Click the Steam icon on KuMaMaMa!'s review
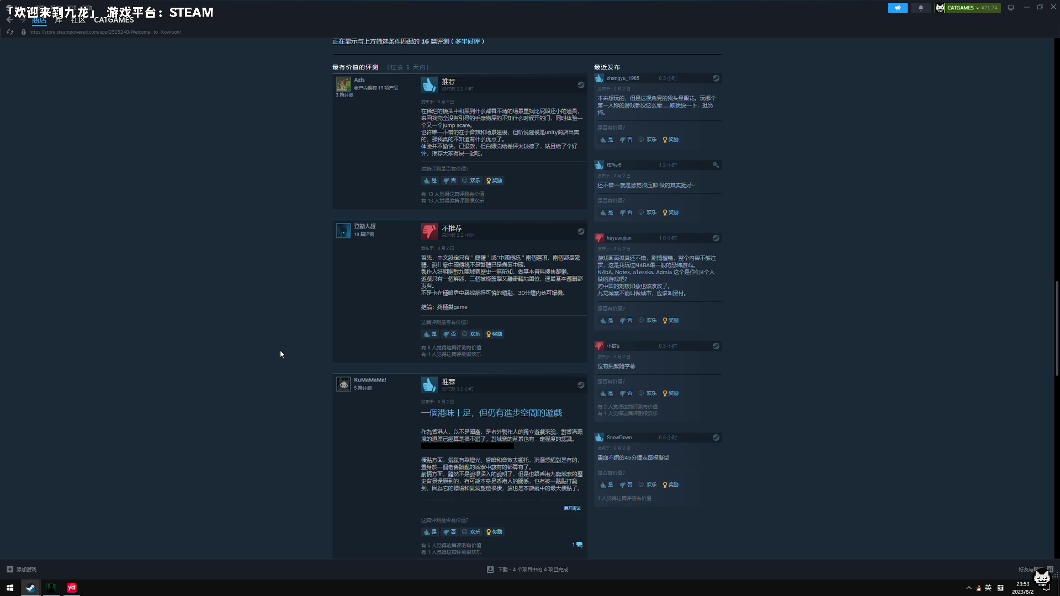This screenshot has width=1060, height=596. click(x=581, y=385)
